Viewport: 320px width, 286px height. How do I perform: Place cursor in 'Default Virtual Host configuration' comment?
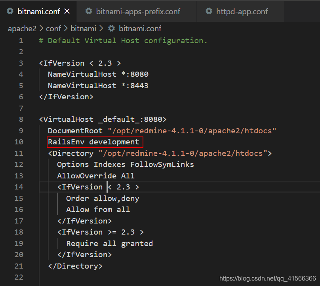coord(123,41)
